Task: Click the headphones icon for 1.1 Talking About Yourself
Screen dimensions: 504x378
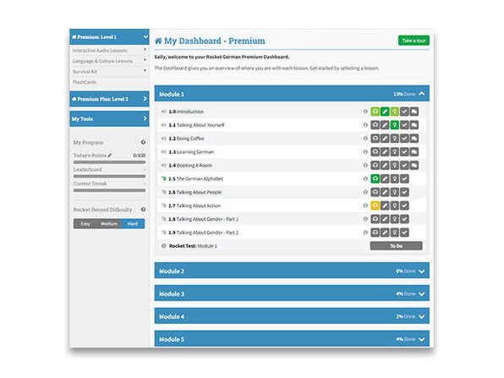Action: pyautogui.click(x=375, y=125)
